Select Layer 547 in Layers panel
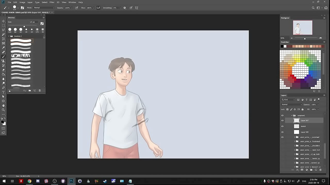330x185 pixels. [x=305, y=121]
